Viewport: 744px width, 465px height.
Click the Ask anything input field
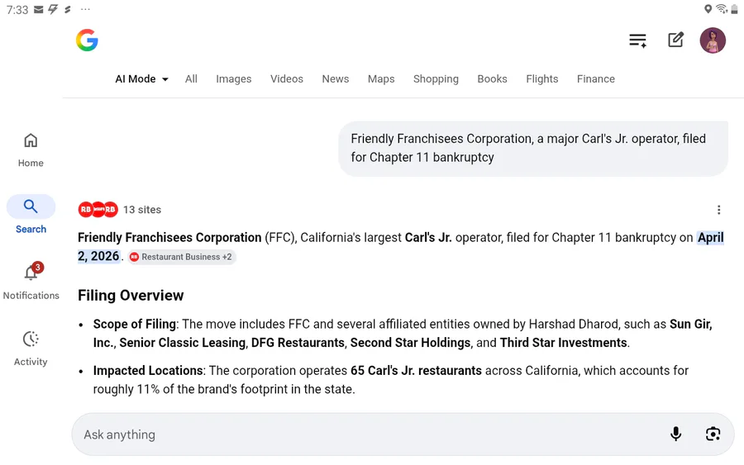click(364, 434)
